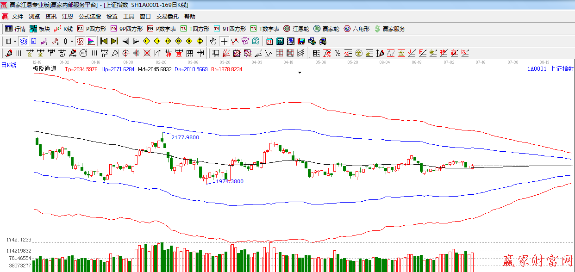This screenshot has height=272, width=575.
Task: Toggle the 权 price adjustment button
Action: click(x=80, y=41)
